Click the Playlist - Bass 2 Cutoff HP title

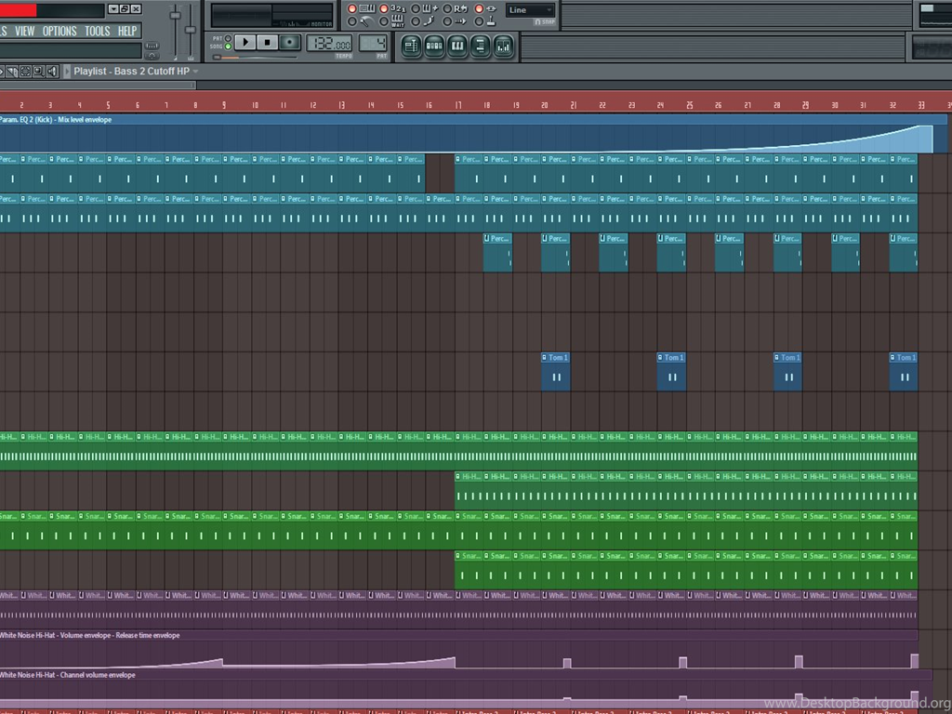coord(132,71)
